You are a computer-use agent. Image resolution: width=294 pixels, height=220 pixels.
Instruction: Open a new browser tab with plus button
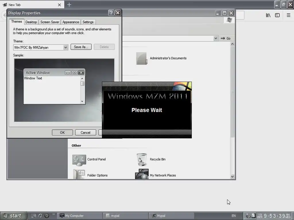tap(69, 5)
